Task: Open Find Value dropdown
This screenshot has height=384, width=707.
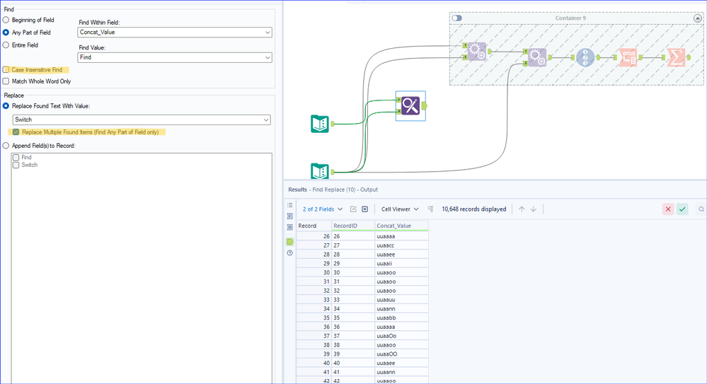Action: pyautogui.click(x=175, y=58)
